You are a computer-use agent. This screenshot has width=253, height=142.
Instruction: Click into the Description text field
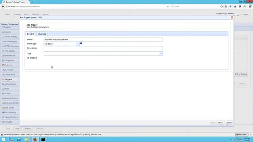point(103,49)
